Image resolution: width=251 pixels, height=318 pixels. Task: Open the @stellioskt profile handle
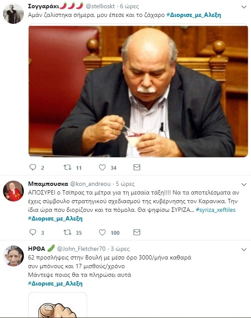click(100, 6)
